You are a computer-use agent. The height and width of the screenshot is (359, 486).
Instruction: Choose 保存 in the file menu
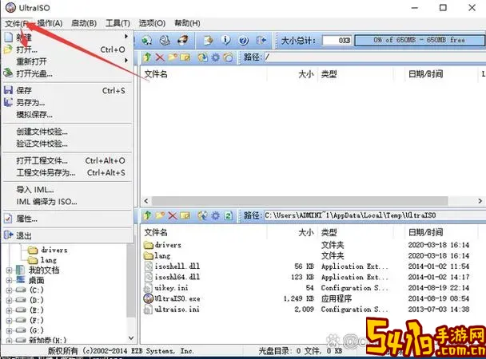(x=67, y=91)
